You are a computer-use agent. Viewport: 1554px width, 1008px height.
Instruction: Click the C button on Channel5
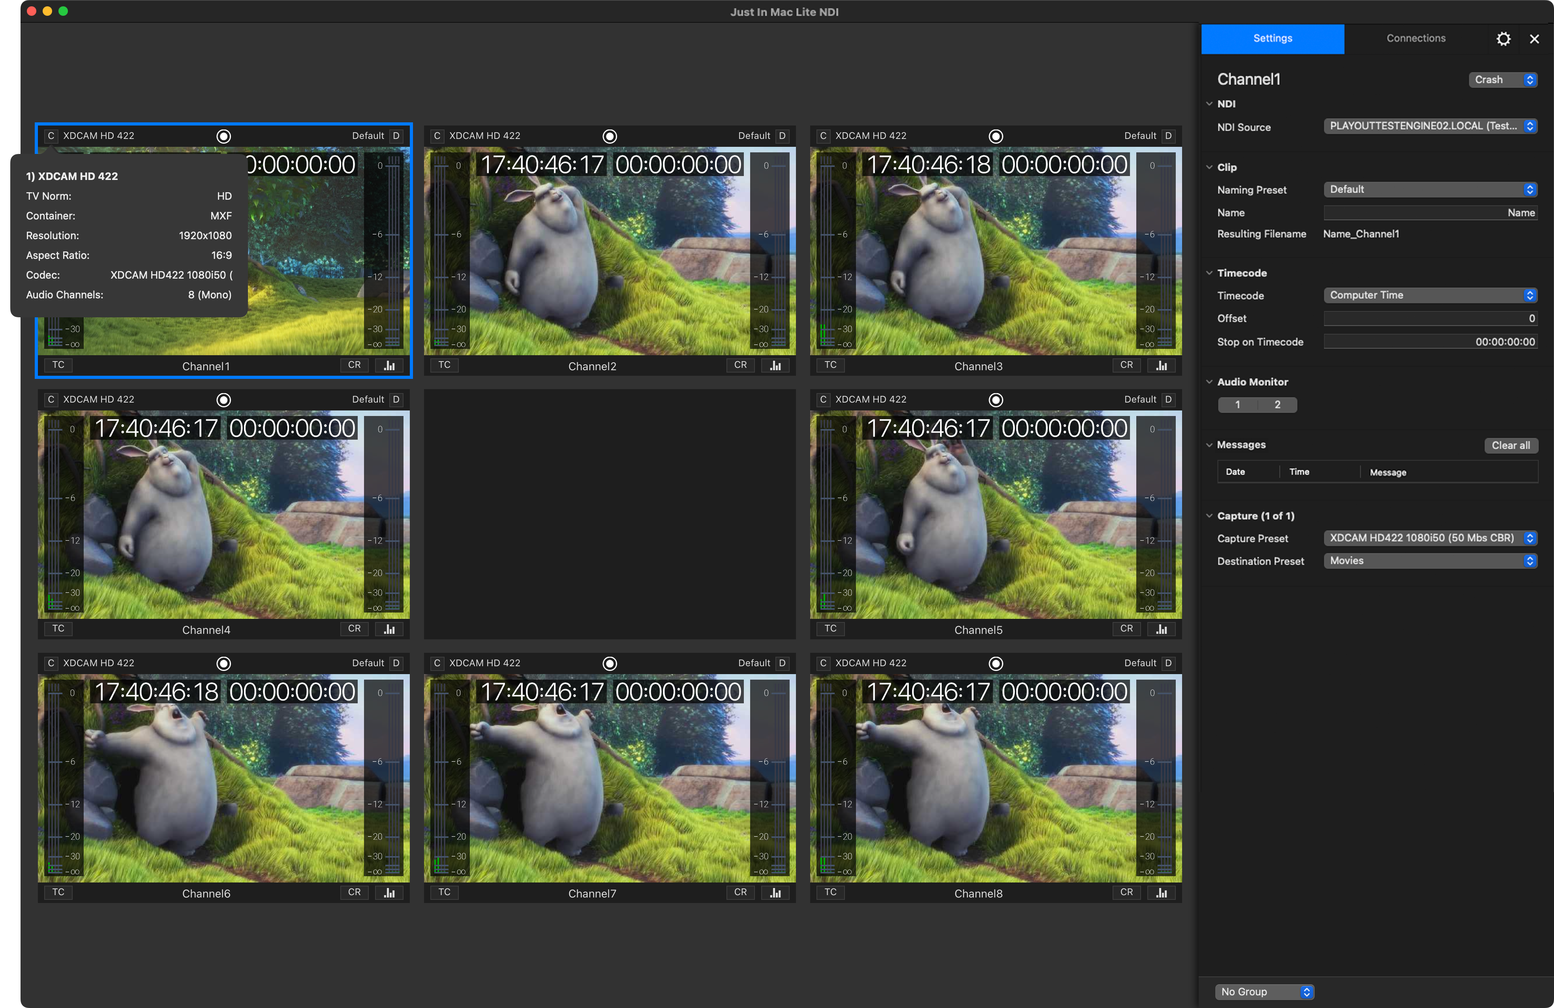823,399
